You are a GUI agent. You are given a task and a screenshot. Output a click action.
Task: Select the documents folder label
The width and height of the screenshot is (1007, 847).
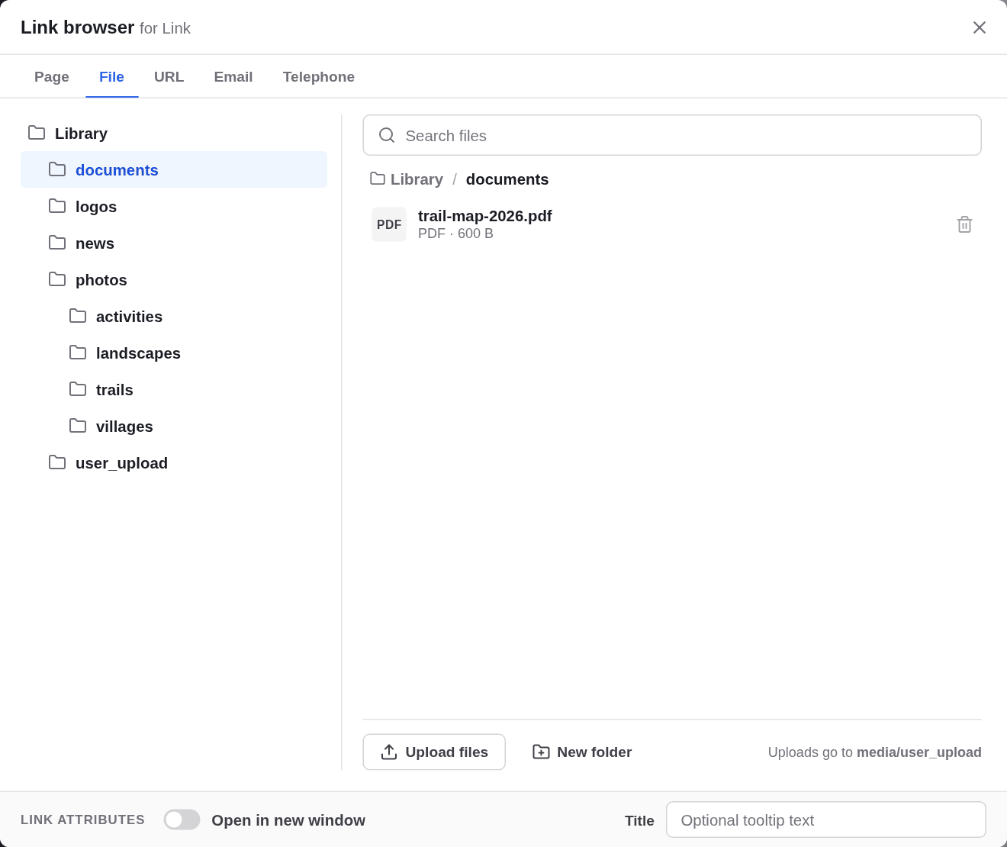point(117,170)
